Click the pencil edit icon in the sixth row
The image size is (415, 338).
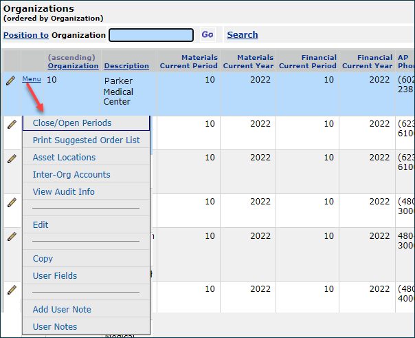click(x=11, y=290)
